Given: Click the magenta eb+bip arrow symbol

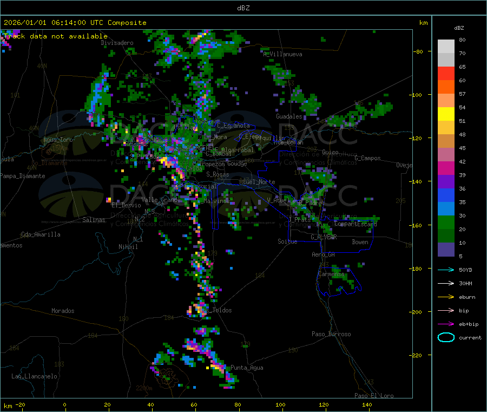Looking at the screenshot, I should [x=446, y=324].
